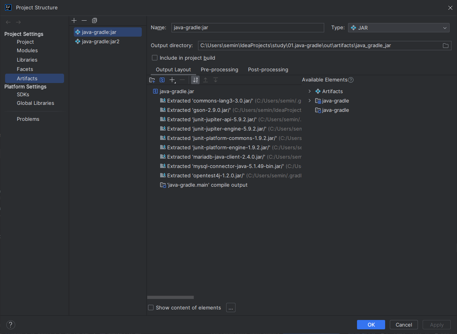The height and width of the screenshot is (334, 457).
Task: Move selected element up
Action: pyautogui.click(x=205, y=80)
